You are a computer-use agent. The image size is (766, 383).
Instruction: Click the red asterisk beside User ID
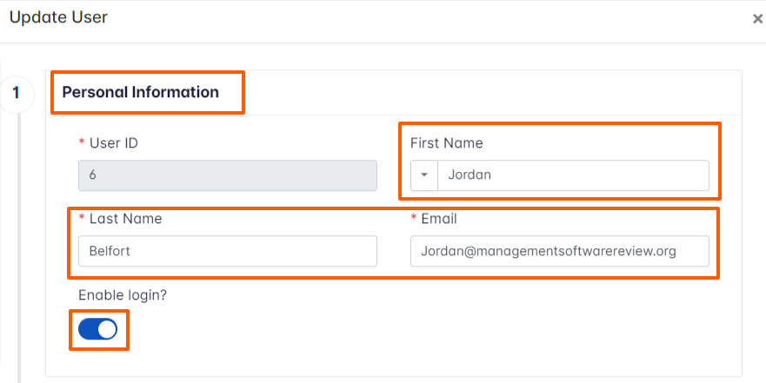pos(82,143)
